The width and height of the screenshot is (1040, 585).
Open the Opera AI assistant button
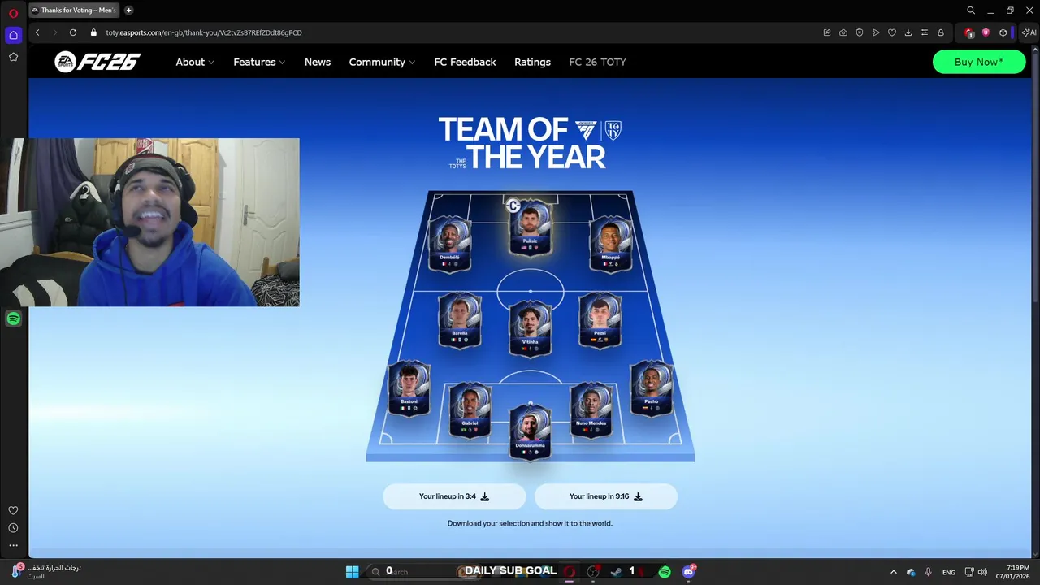coord(1029,32)
